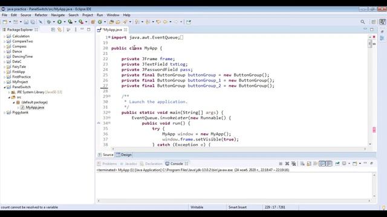Image resolution: width=387 pixels, height=217 pixels.
Task: Click the Terminate square icon in Console
Action: tap(281, 163)
